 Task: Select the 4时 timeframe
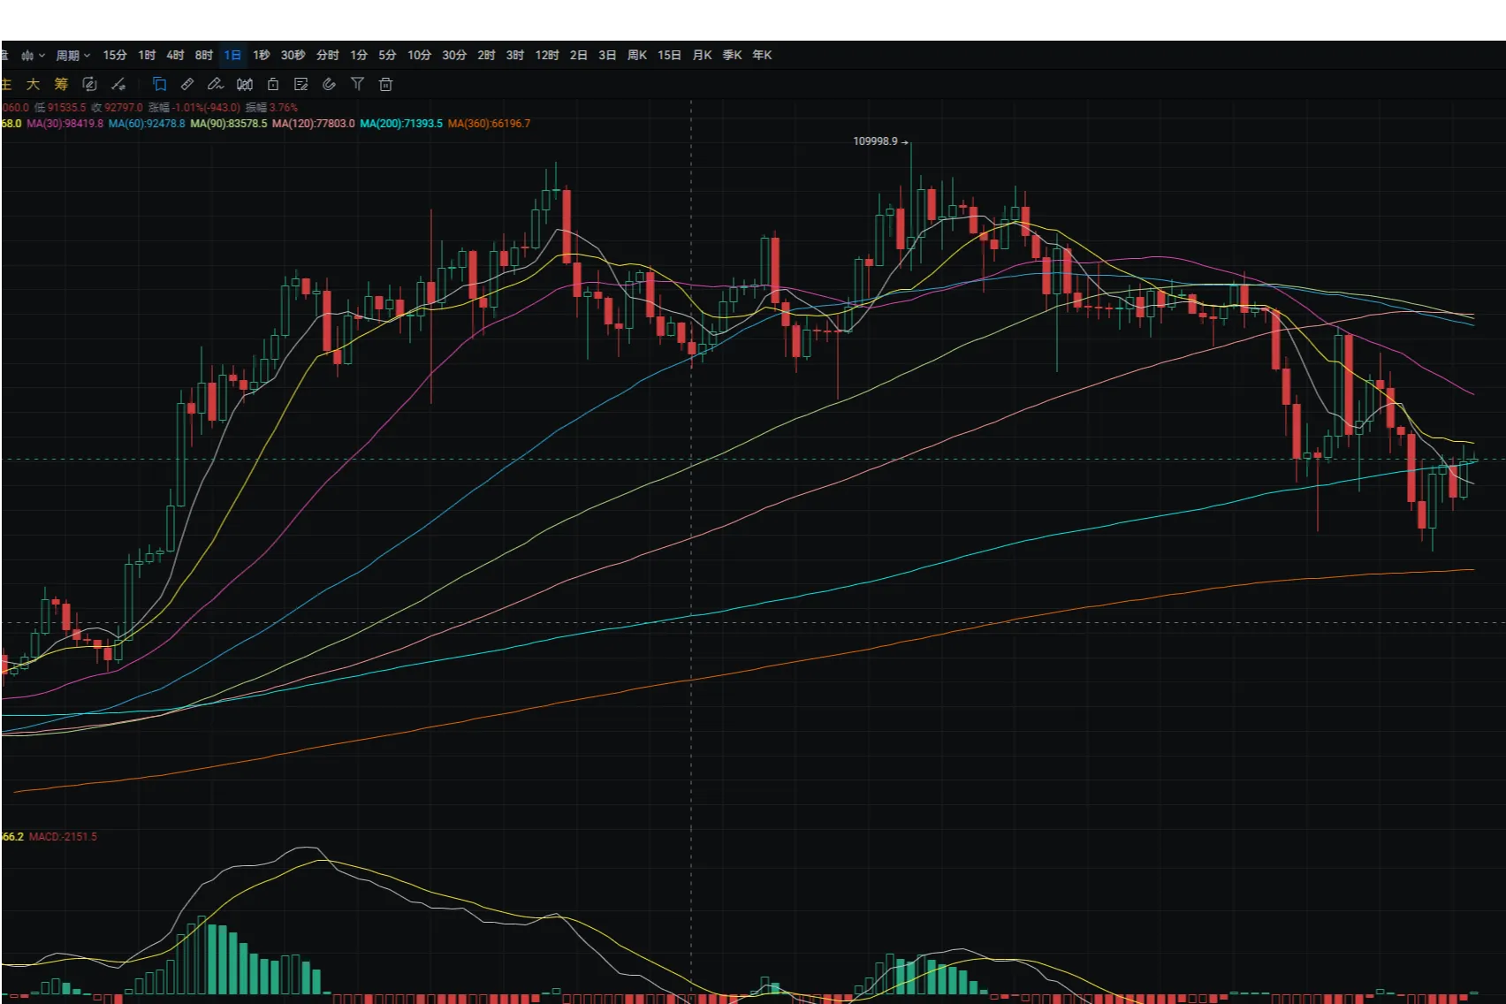(175, 56)
